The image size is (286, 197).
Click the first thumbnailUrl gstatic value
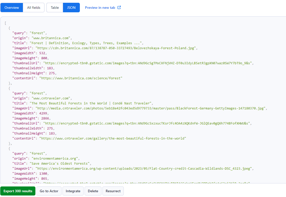148,63
